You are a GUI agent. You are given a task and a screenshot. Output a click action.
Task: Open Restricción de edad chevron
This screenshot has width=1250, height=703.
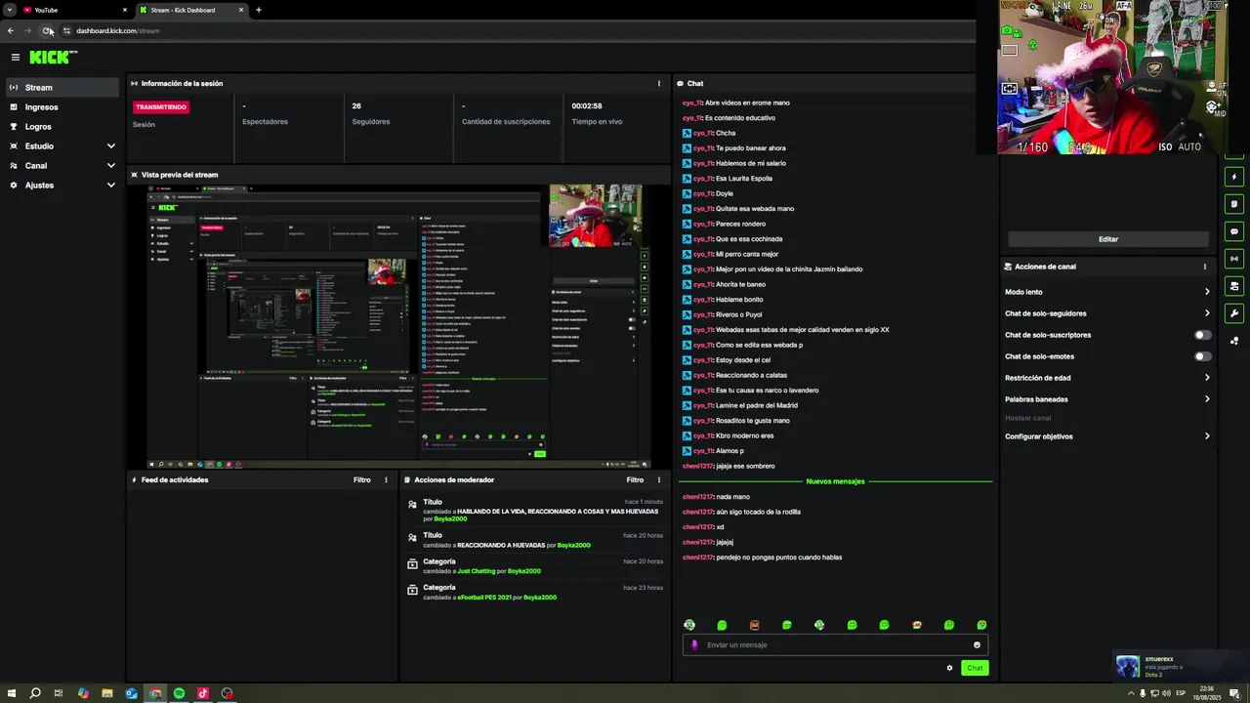[x=1207, y=378]
